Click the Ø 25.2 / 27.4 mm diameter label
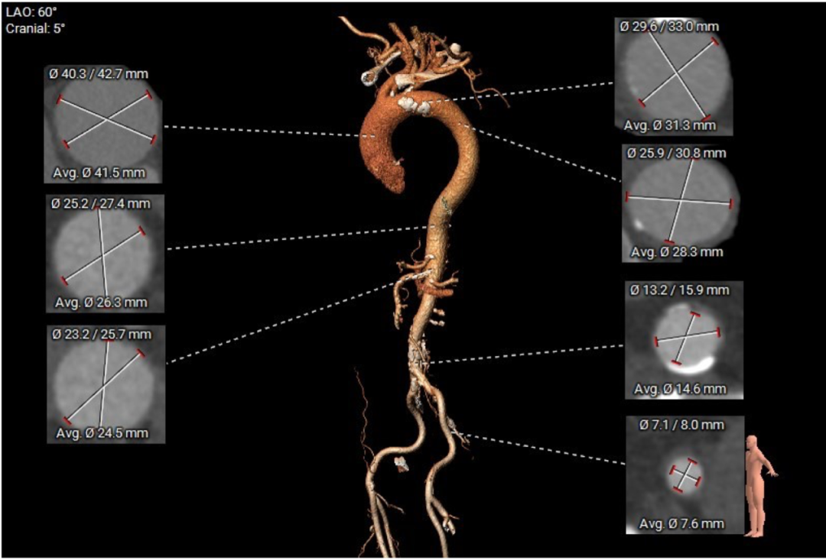 [x=102, y=204]
